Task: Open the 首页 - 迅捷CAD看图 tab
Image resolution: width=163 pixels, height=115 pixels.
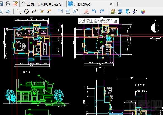Action: pos(41,4)
